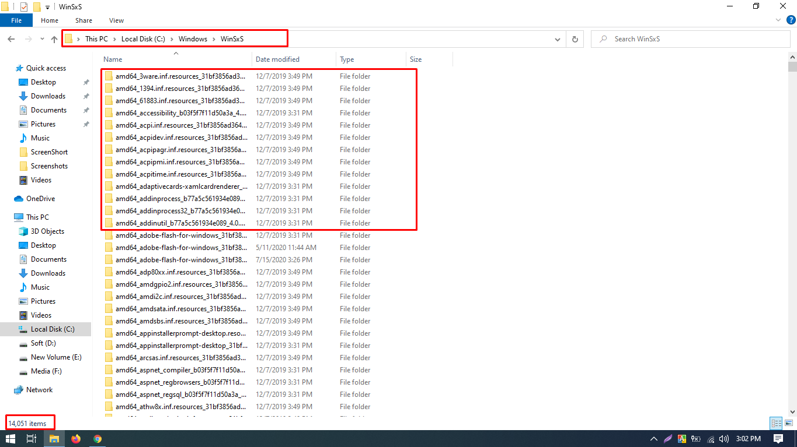Click the Properties icon in the title bar
This screenshot has width=797, height=447.
pos(24,7)
